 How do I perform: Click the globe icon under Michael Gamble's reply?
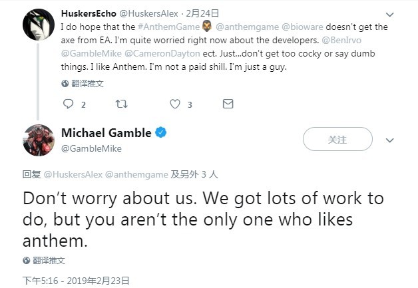[x=26, y=261]
